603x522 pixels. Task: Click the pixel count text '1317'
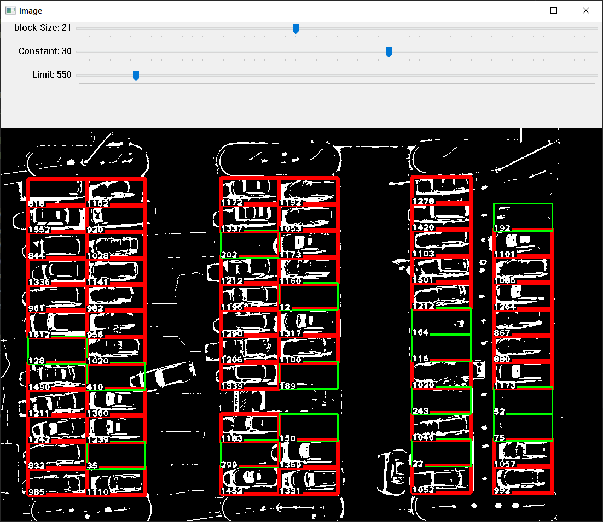(291, 333)
